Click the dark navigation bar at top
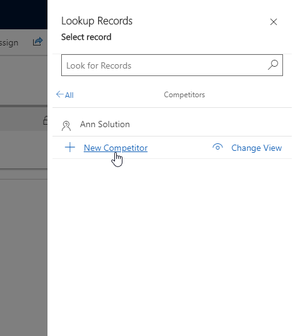298x336 pixels. (24, 14)
